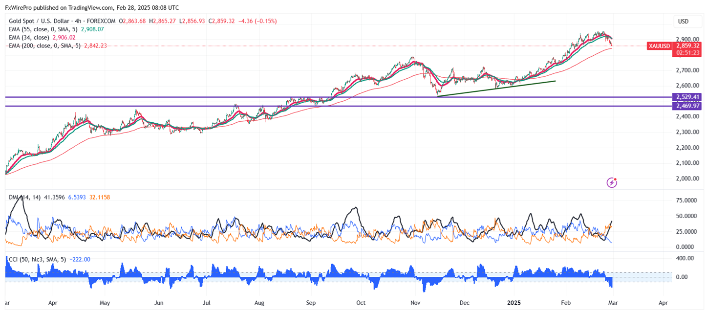Click the EMA (200, close, 0, SMA, 5) legend

(43, 45)
